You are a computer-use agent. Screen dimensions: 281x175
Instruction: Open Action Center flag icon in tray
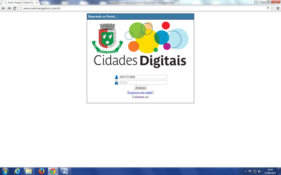coord(250,171)
